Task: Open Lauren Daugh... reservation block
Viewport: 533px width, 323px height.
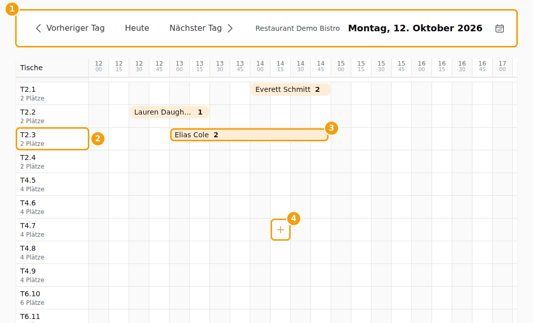Action: [169, 112]
